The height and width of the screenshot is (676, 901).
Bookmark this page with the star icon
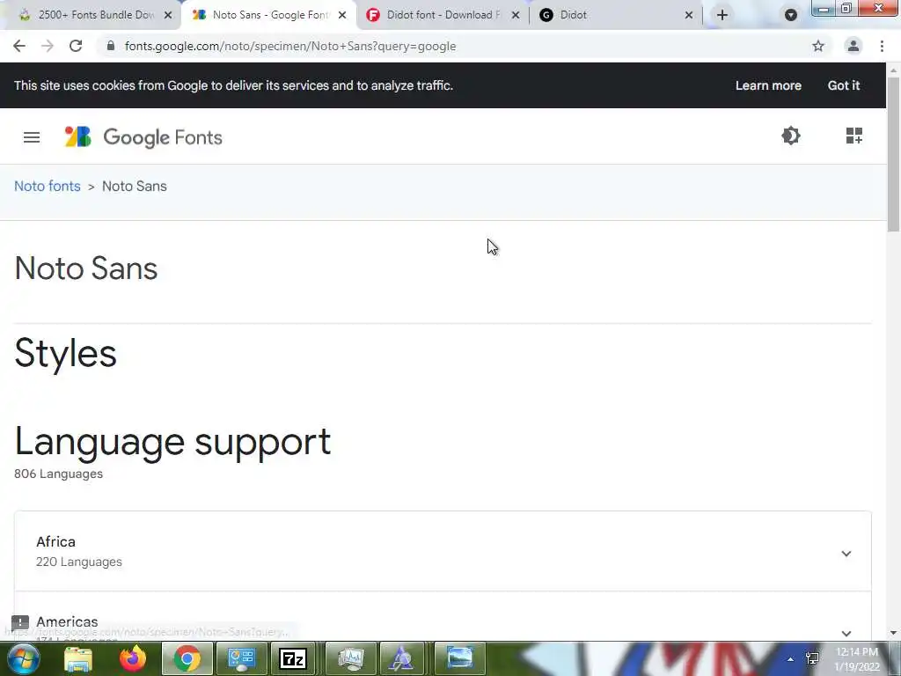818,46
